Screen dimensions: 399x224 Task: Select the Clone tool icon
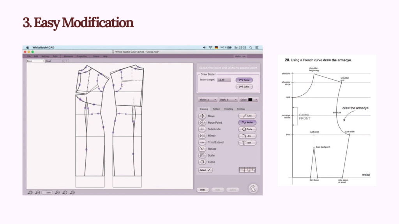tap(202, 162)
